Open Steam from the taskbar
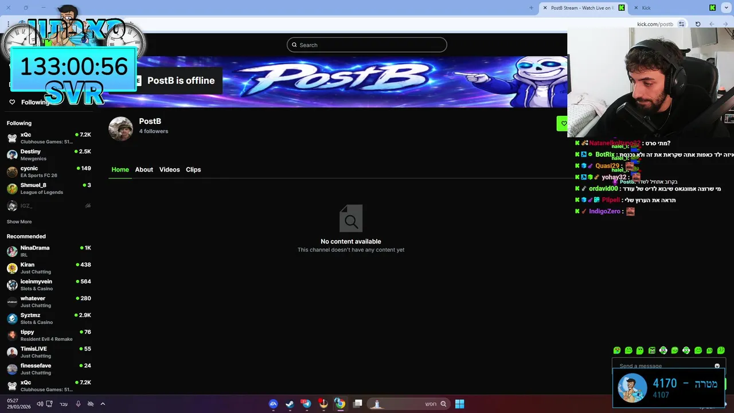The image size is (734, 413). [290, 404]
